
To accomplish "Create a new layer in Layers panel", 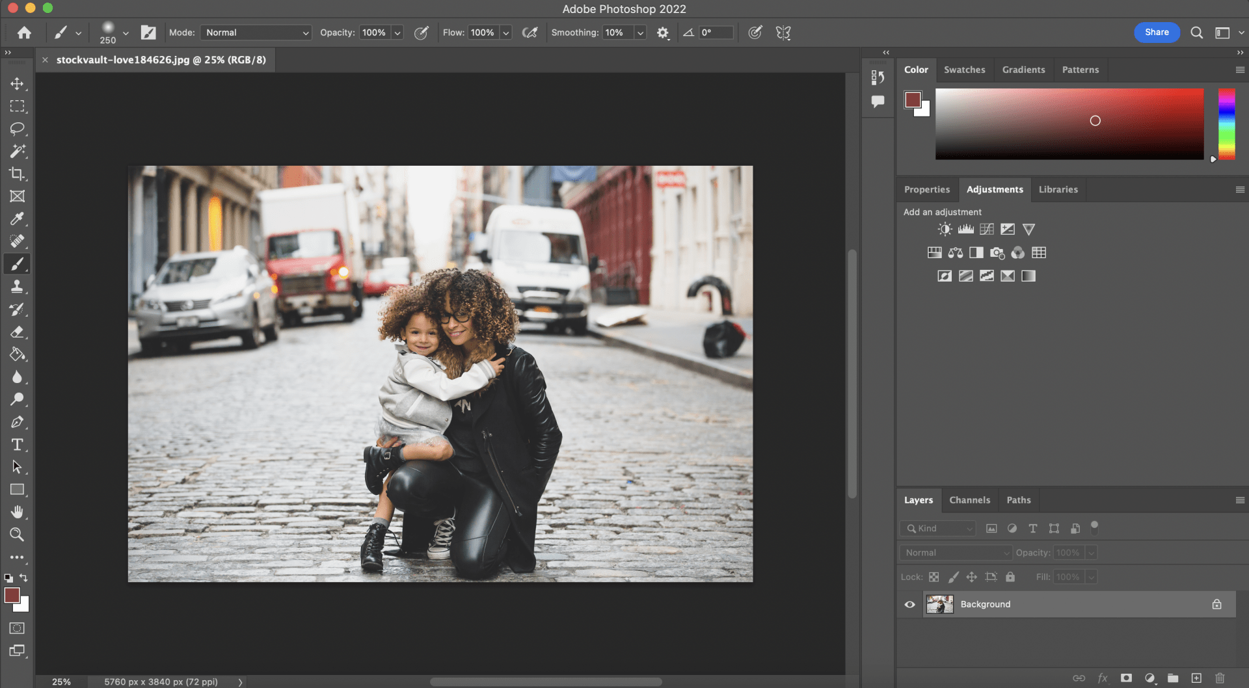I will click(1196, 678).
